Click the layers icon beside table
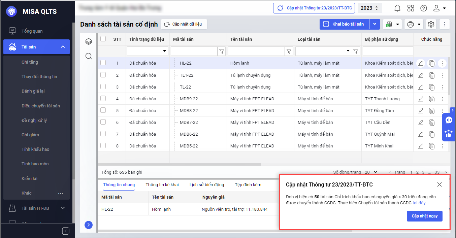 pyautogui.click(x=89, y=41)
